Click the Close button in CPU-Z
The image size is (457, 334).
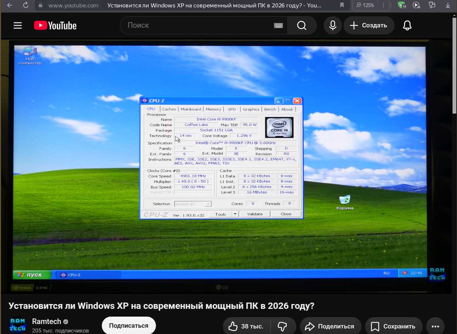286,214
